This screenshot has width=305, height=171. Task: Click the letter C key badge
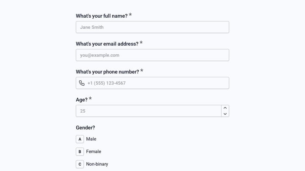(x=80, y=164)
